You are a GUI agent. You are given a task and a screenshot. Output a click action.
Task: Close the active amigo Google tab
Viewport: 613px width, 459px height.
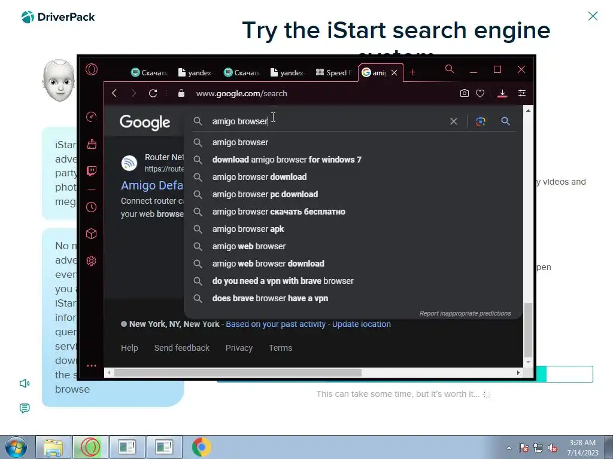coord(394,72)
